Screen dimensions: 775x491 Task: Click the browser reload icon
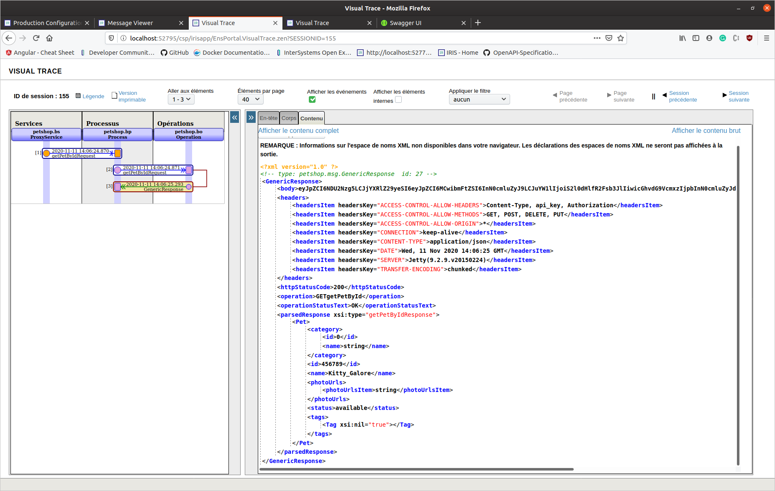click(x=36, y=38)
